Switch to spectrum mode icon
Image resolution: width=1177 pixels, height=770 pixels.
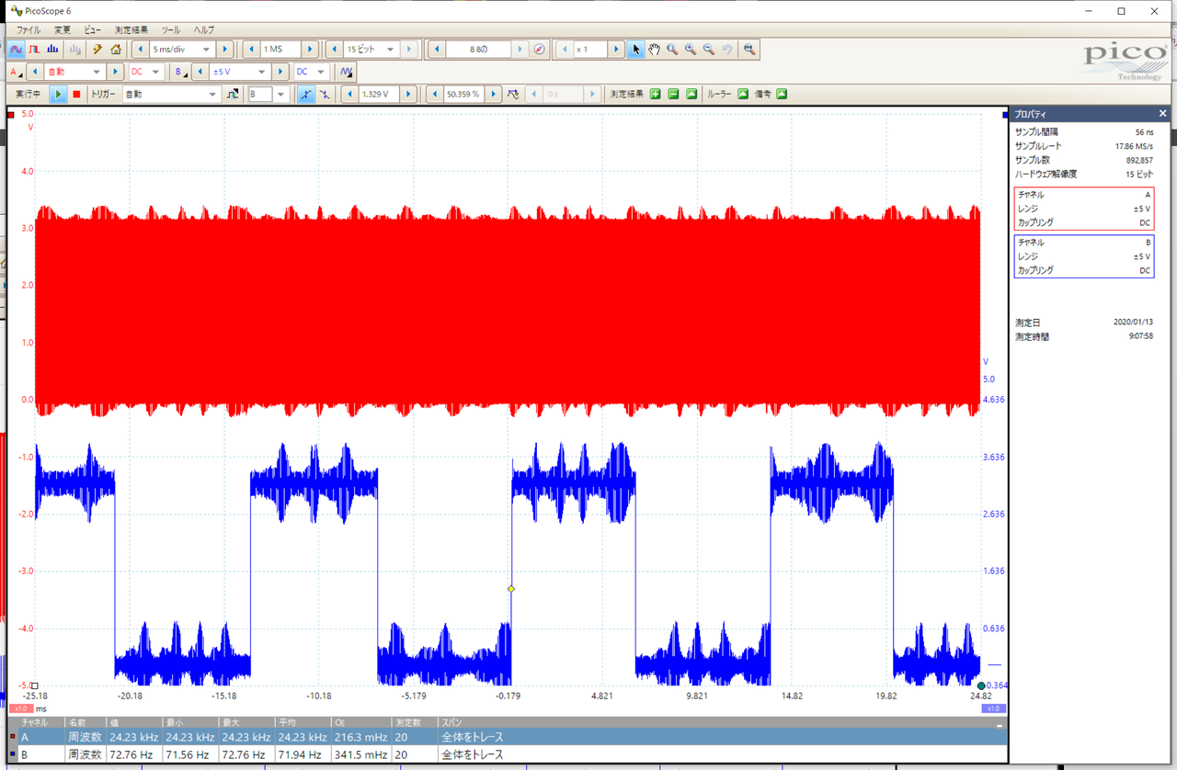(x=54, y=50)
